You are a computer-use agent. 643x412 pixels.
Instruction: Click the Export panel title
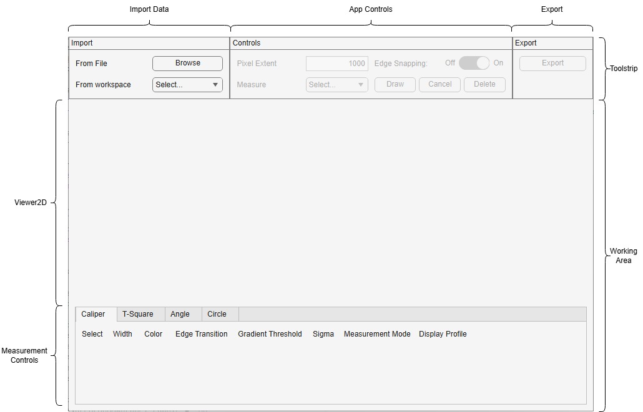(526, 43)
